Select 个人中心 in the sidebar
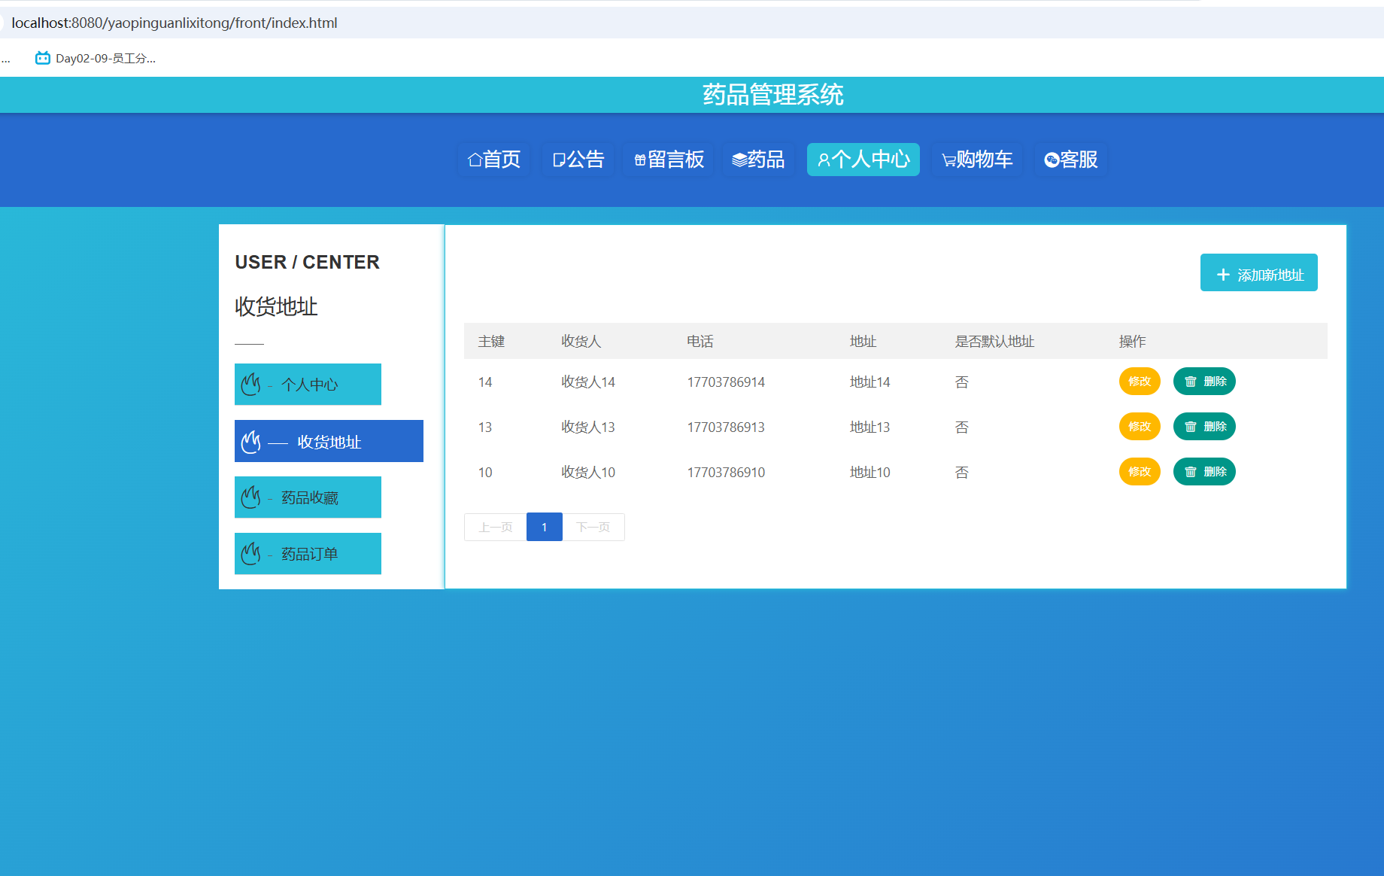Image resolution: width=1384 pixels, height=876 pixels. [x=308, y=384]
